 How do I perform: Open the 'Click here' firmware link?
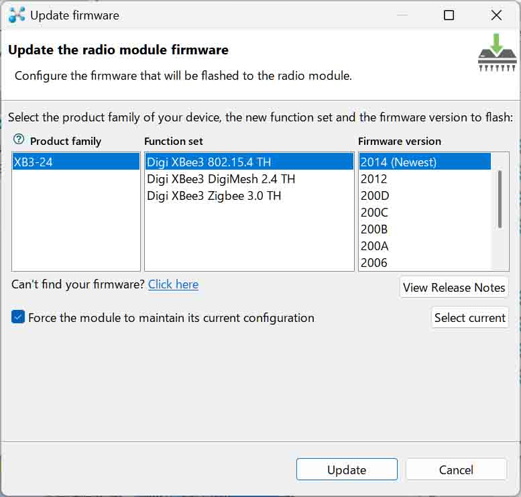point(173,284)
